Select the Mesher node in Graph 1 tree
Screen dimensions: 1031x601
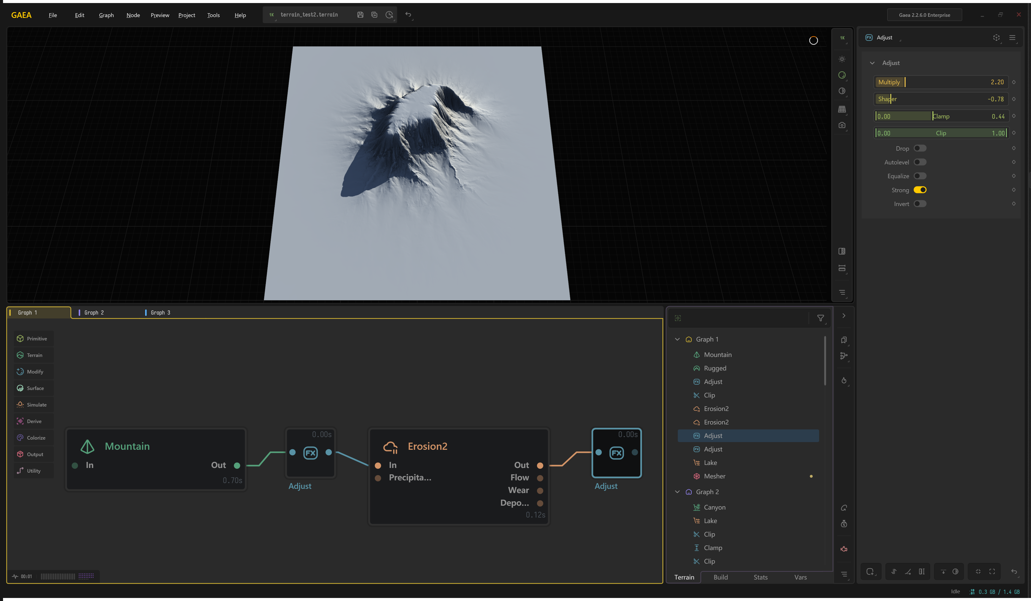(x=714, y=476)
